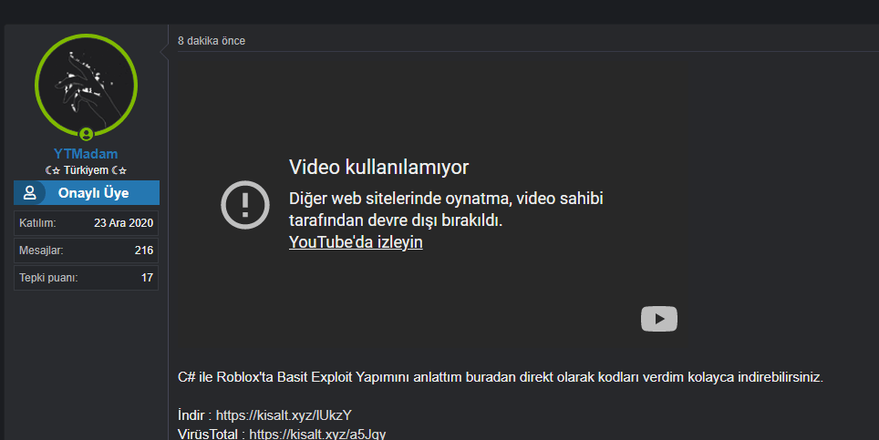The height and width of the screenshot is (440, 879).
Task: Click the member icon in Onaylı Üye banner
Action: coord(30,192)
